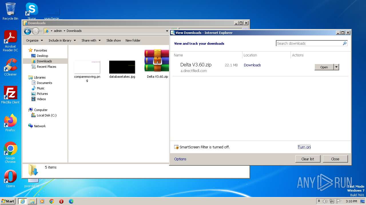Image resolution: width=366 pixels, height=205 pixels.
Task: Open the Share with menu
Action: click(x=91, y=40)
